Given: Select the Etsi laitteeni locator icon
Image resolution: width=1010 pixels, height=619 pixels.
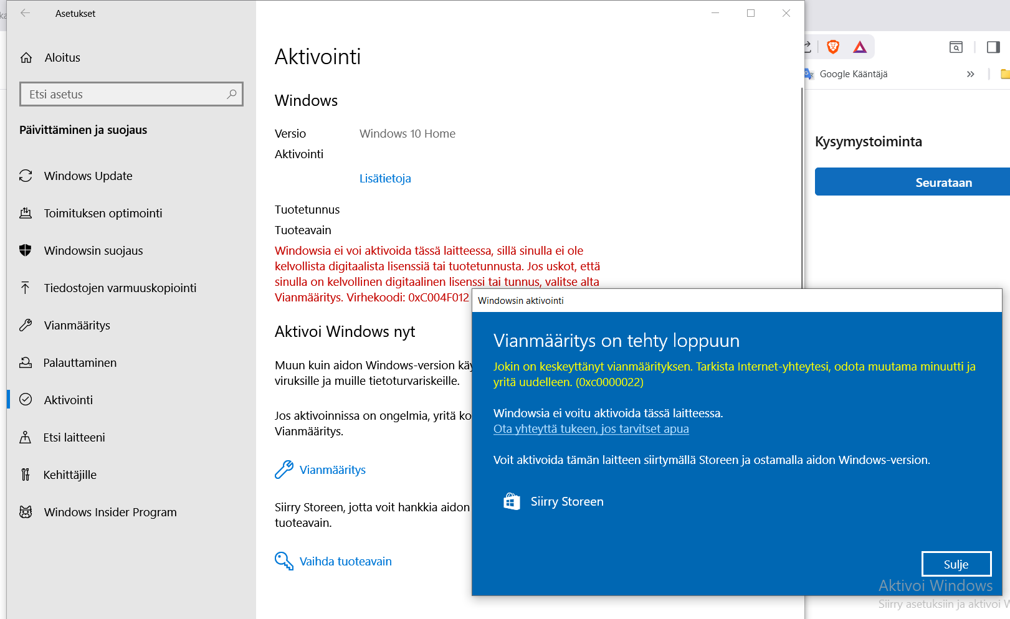Looking at the screenshot, I should pyautogui.click(x=26, y=437).
